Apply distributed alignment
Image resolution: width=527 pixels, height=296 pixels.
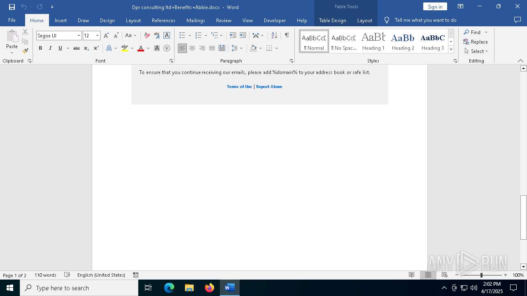pyautogui.click(x=222, y=48)
